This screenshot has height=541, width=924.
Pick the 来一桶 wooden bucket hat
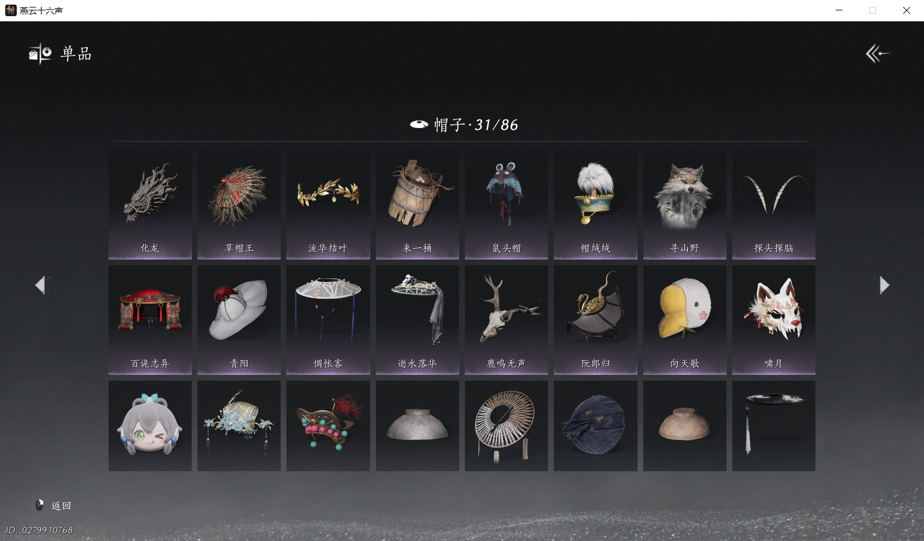(x=418, y=205)
